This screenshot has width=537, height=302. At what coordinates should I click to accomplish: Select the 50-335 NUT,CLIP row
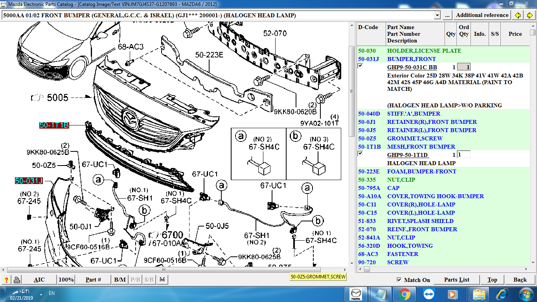[x=443, y=180]
